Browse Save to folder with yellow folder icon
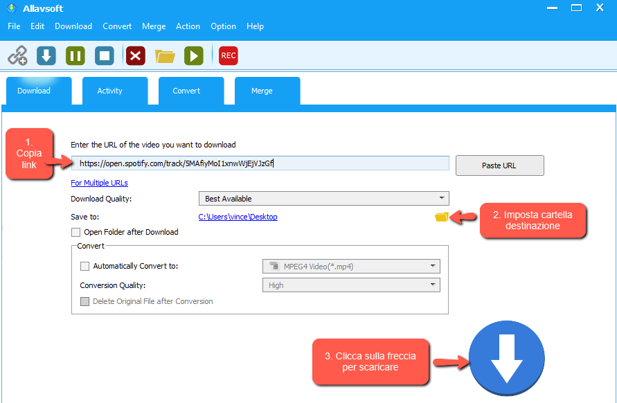The image size is (617, 403). [442, 217]
